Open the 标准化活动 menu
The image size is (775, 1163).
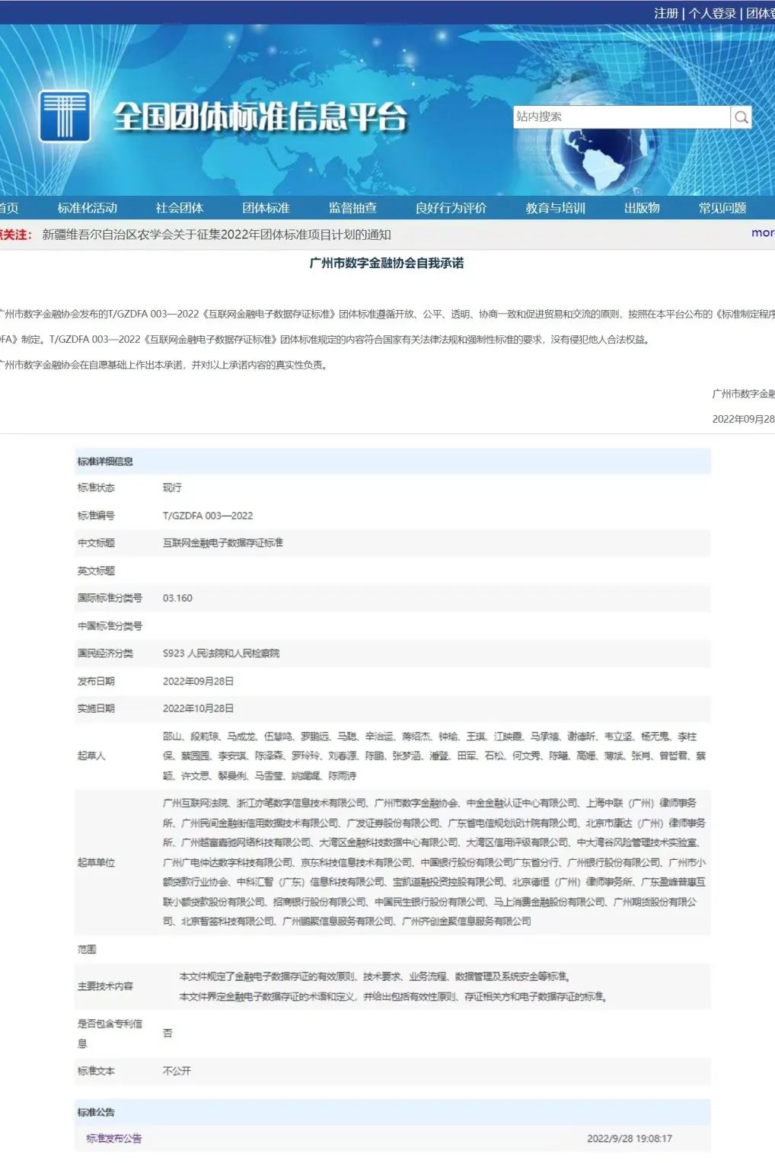click(88, 208)
